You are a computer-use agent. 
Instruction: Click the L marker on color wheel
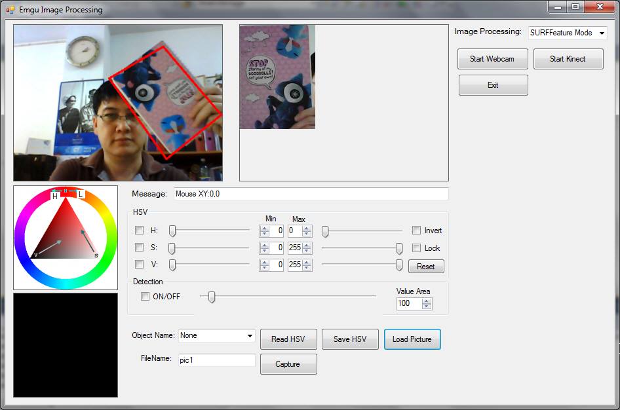[81, 195]
